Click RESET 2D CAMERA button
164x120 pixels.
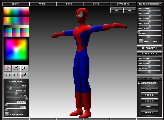pos(149,78)
